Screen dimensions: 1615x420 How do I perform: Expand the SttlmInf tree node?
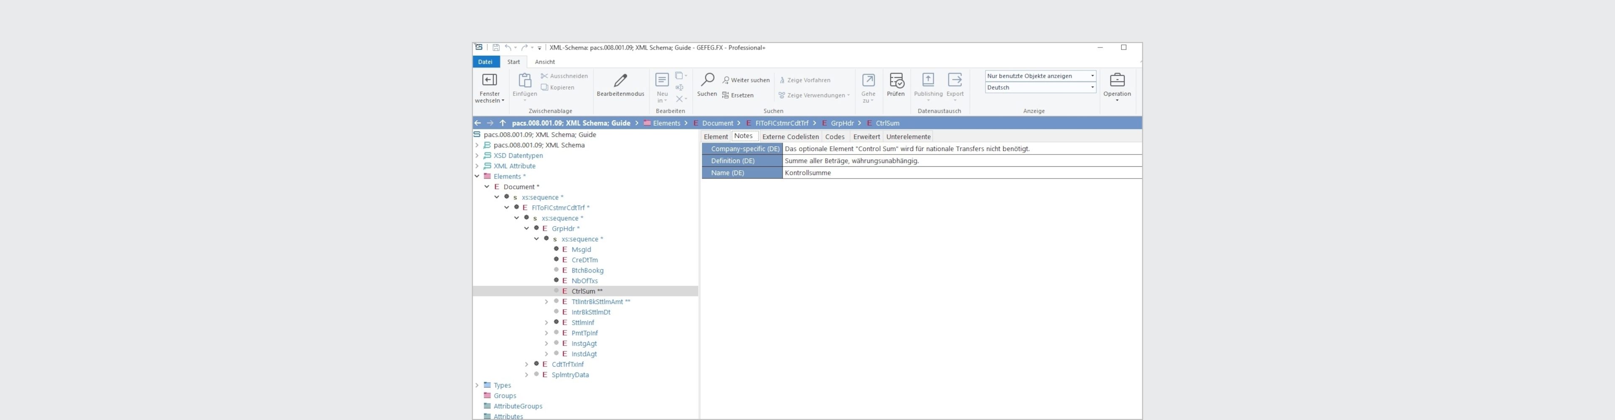546,323
